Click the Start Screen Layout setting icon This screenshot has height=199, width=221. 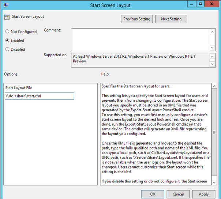coord(7,17)
